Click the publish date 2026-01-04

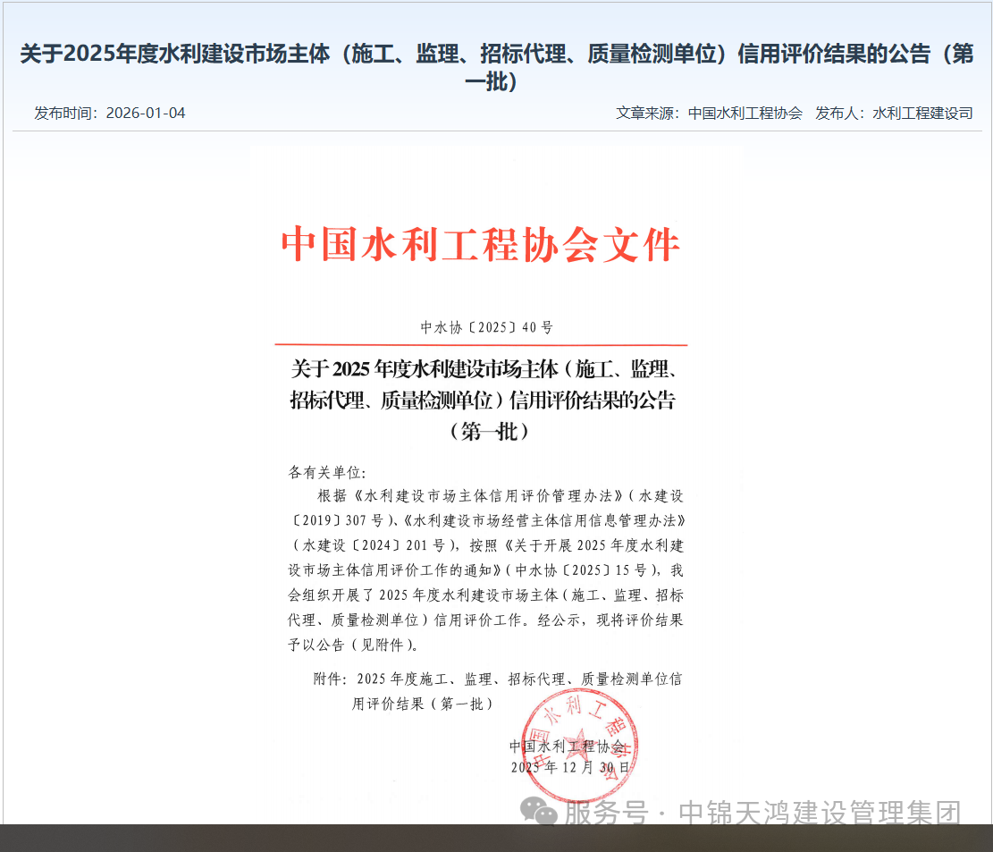click(x=146, y=114)
